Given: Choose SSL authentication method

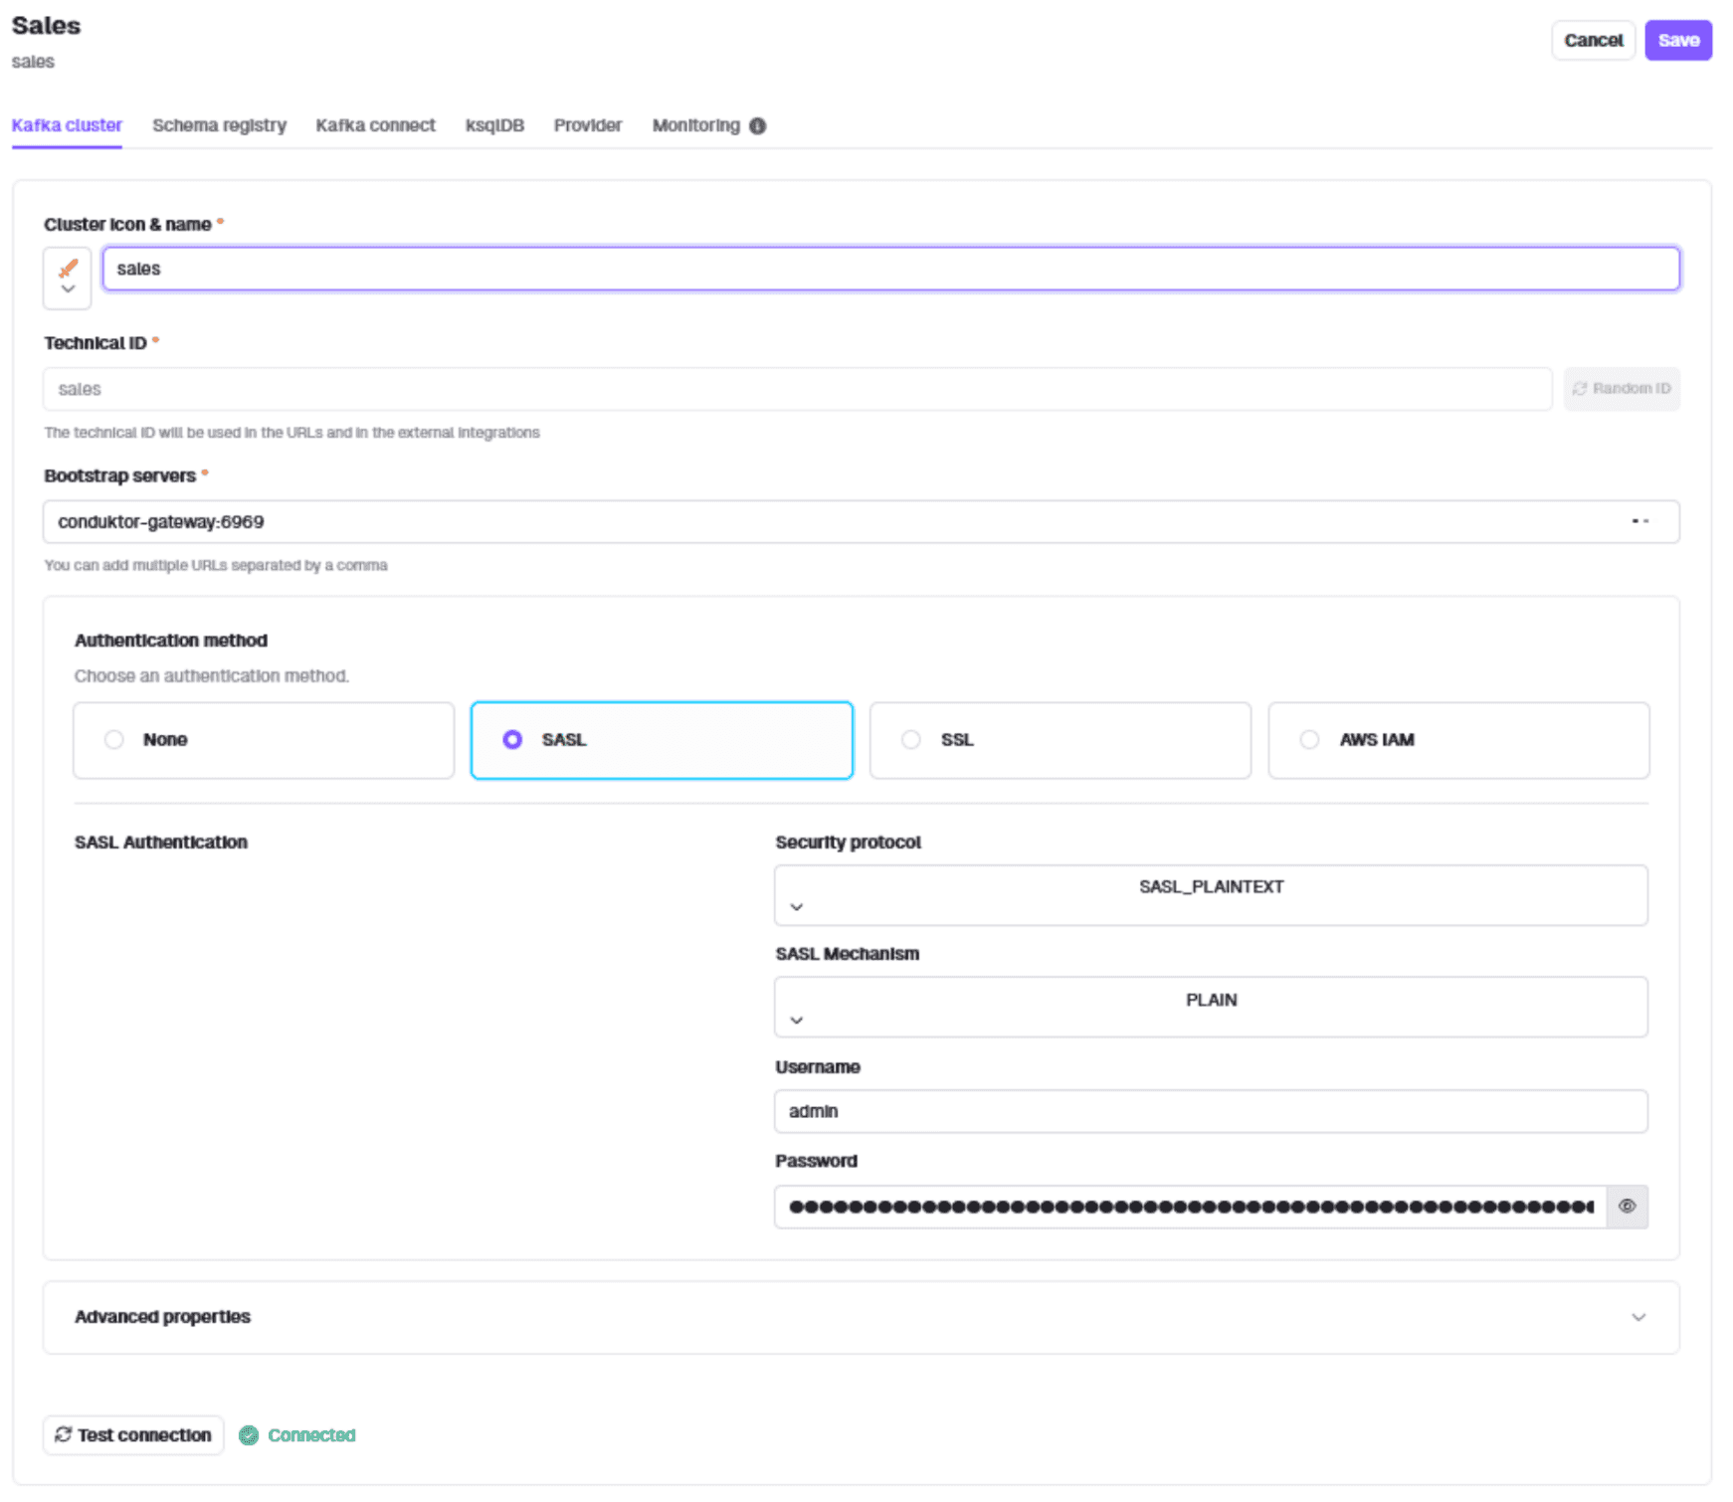Looking at the screenshot, I should pos(911,740).
